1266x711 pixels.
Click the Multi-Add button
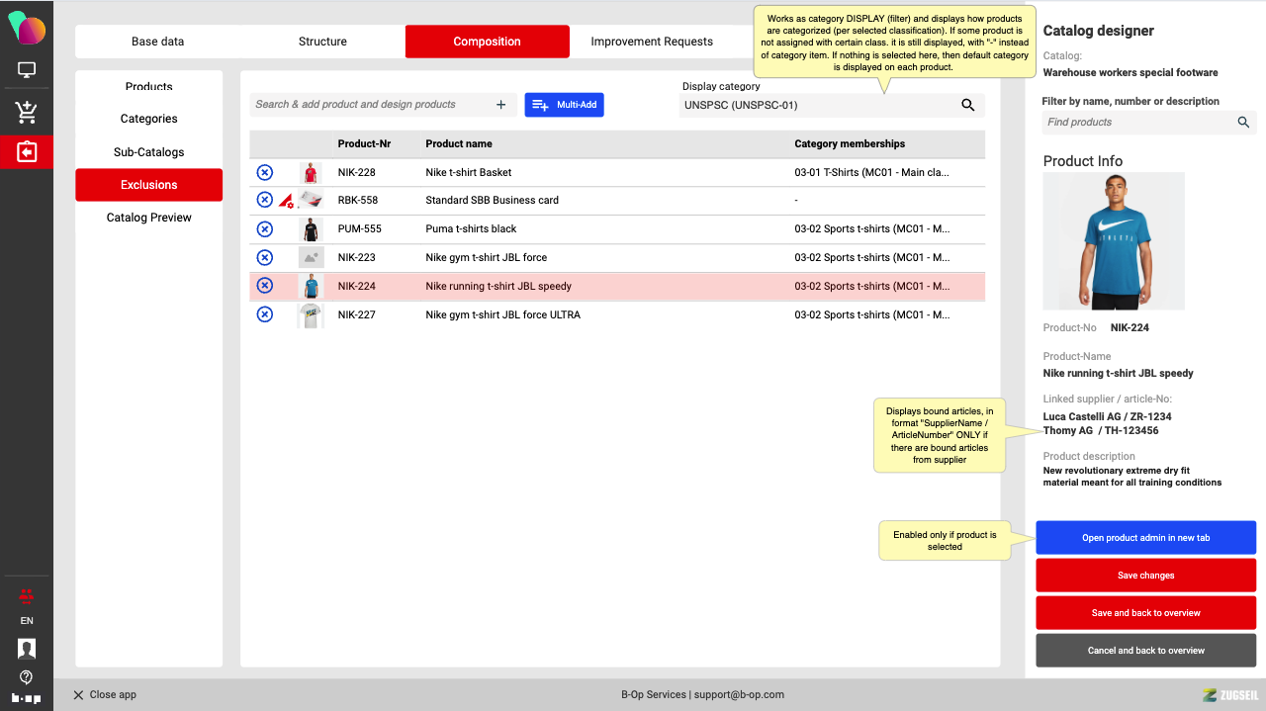pos(564,105)
